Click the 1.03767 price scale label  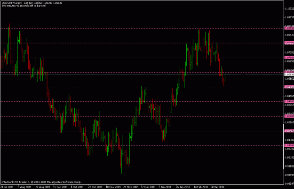[x=289, y=105]
